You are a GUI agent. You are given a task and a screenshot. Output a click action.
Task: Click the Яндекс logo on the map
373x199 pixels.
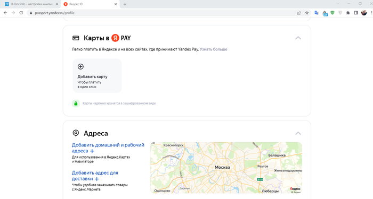pyautogui.click(x=295, y=189)
